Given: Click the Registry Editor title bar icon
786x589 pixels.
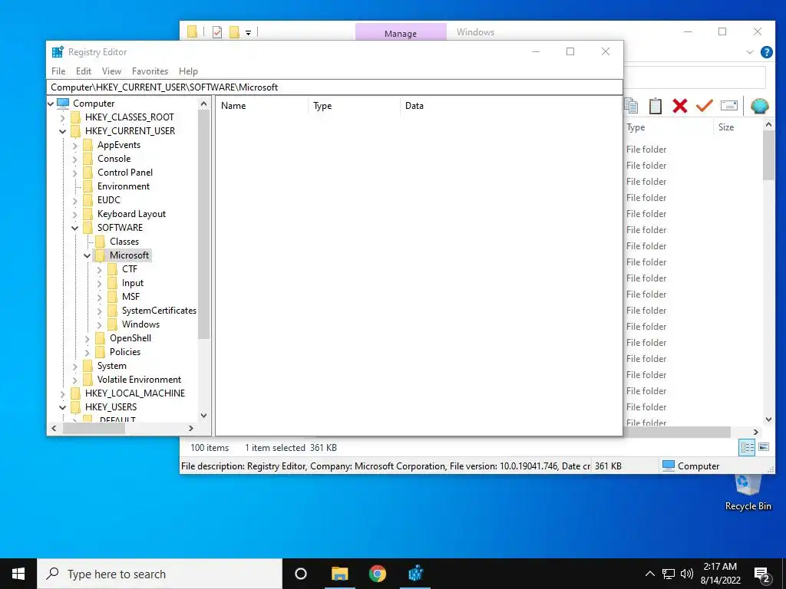Looking at the screenshot, I should pyautogui.click(x=58, y=51).
